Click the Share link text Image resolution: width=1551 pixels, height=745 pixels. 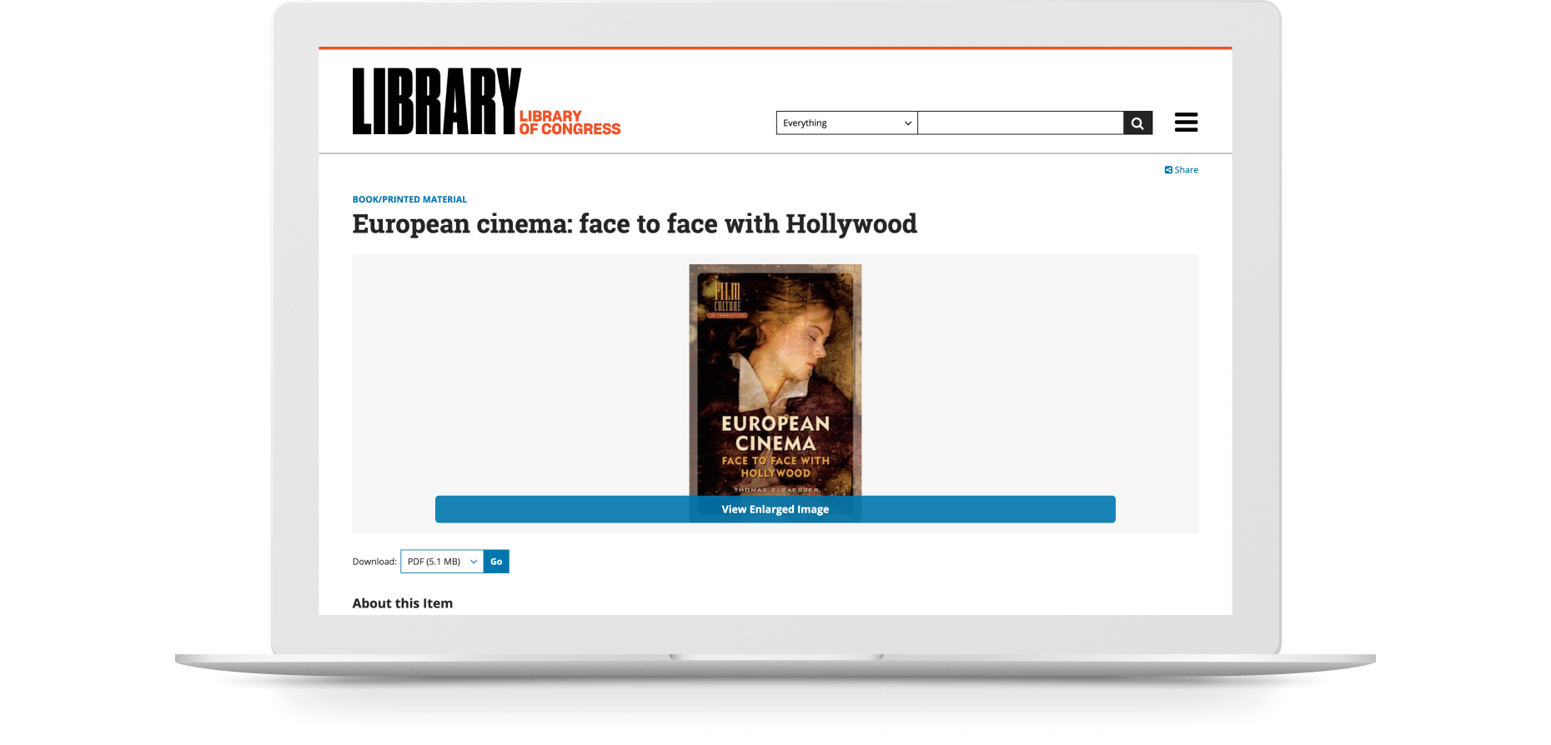click(x=1187, y=170)
